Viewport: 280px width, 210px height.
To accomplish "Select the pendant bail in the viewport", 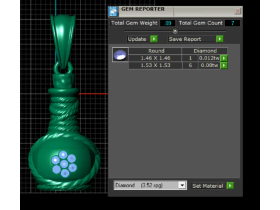I will click(63, 41).
